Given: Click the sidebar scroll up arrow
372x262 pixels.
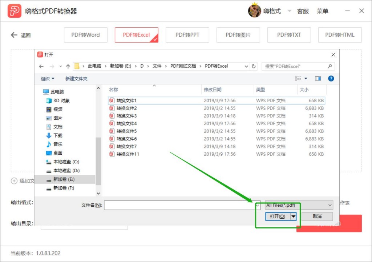Looking at the screenshot, I should point(98,88).
